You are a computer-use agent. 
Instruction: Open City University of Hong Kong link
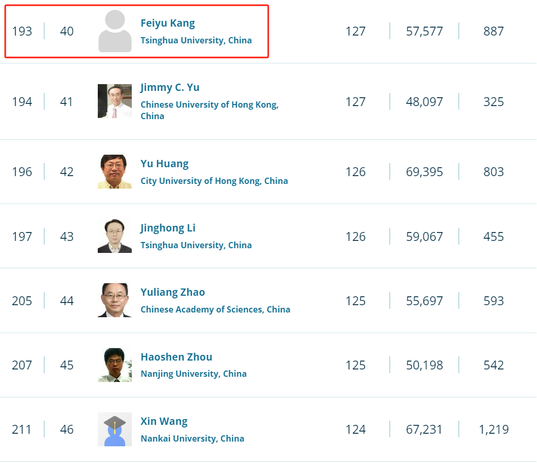tap(214, 181)
